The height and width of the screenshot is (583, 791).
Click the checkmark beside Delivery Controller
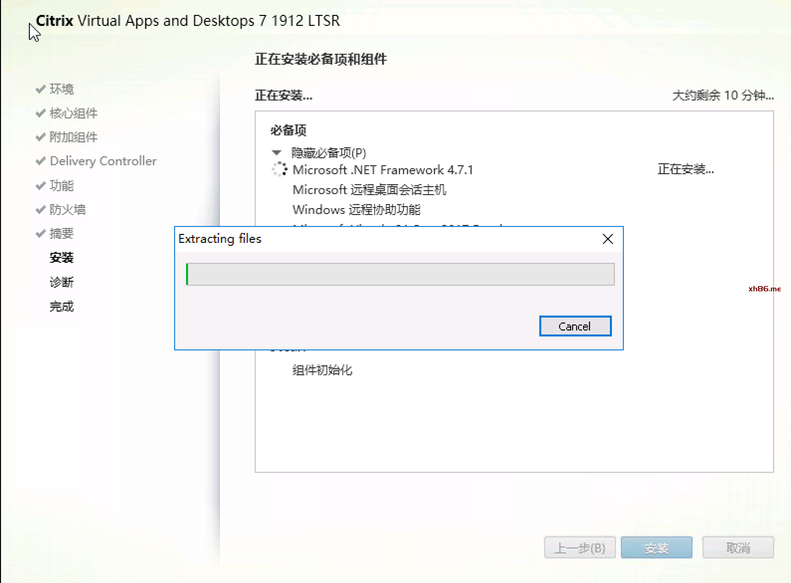coord(40,161)
